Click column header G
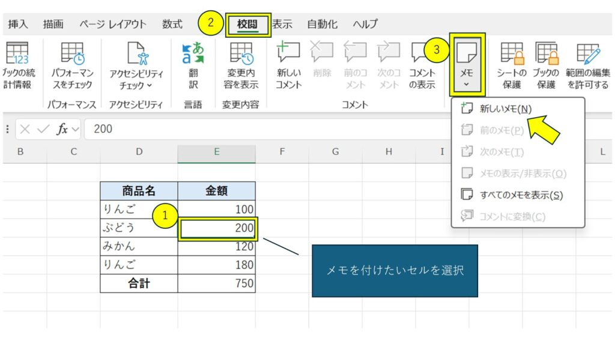This screenshot has height=346, width=615. (x=335, y=152)
